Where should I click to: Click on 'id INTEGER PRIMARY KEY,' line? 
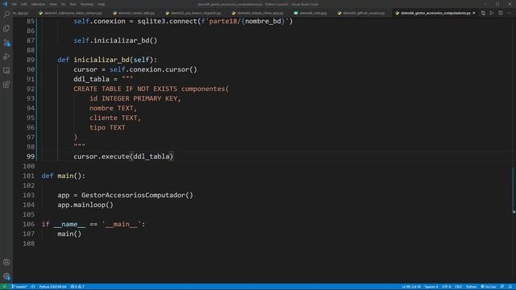point(135,98)
